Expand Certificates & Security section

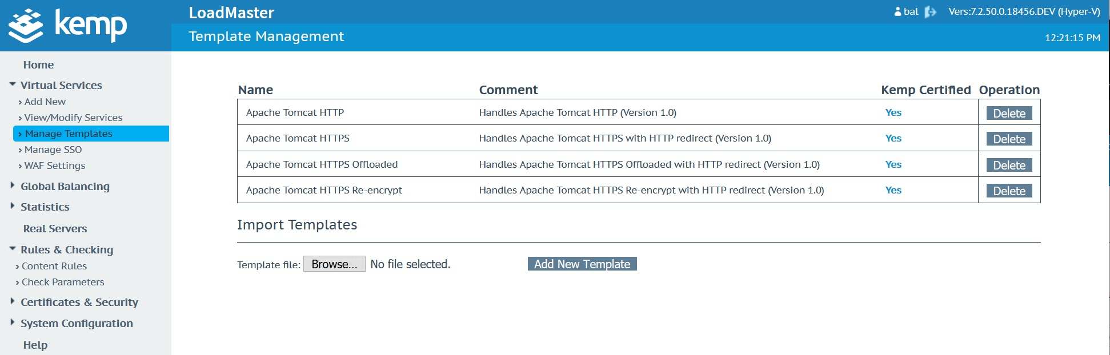13,301
